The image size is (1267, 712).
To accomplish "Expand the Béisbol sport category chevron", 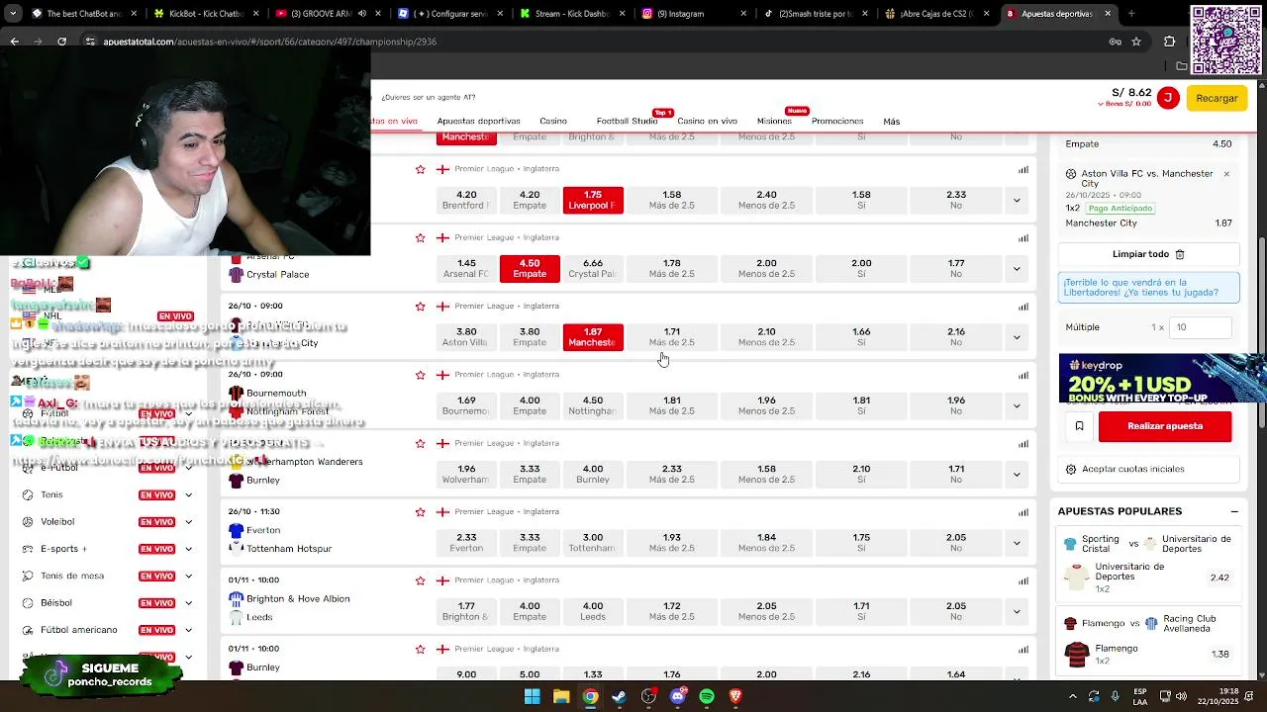I will tap(188, 603).
